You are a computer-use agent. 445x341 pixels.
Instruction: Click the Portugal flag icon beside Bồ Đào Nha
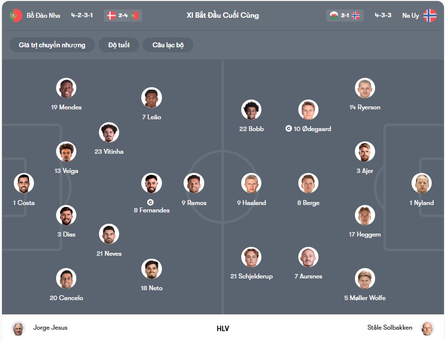(x=15, y=15)
